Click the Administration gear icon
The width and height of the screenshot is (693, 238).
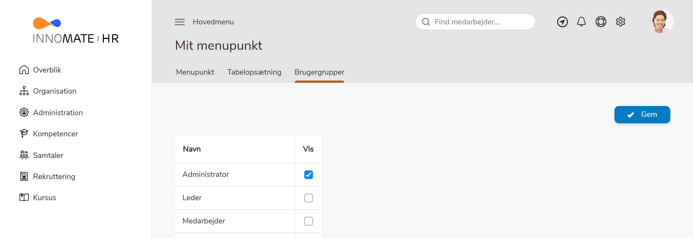click(x=24, y=112)
